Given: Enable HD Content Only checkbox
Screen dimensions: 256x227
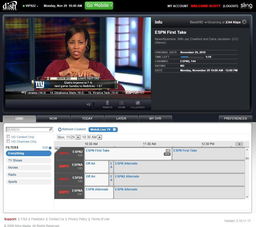Looking at the screenshot, I should (8, 136).
